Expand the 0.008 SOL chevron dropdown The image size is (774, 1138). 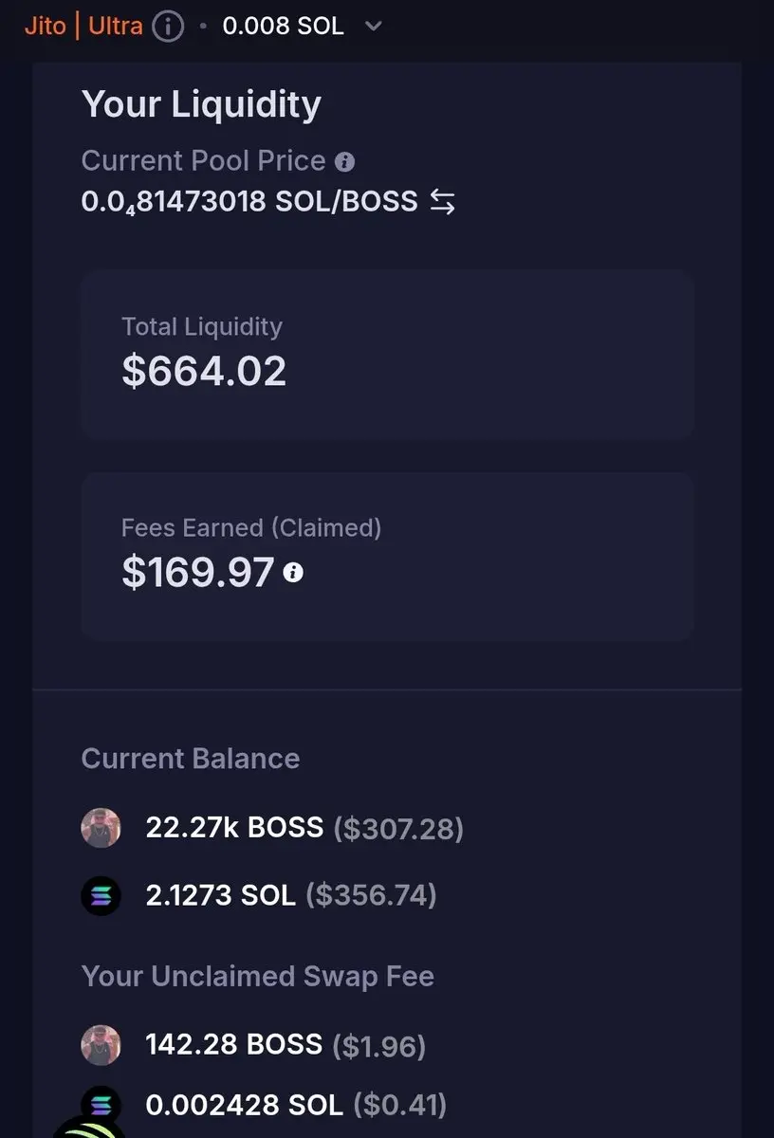(x=374, y=27)
